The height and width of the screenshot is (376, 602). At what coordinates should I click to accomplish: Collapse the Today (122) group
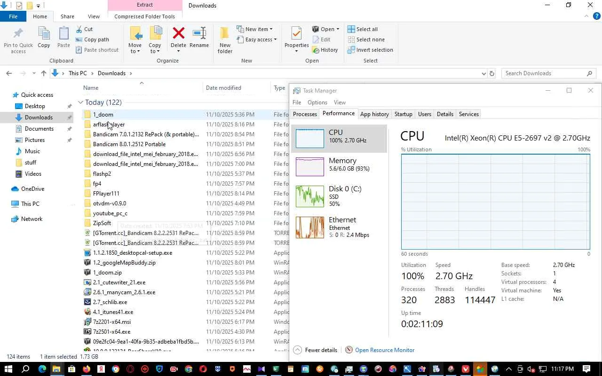[x=80, y=102]
